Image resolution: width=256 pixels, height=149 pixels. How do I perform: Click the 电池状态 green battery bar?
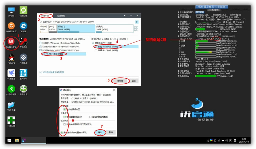pos(206,76)
